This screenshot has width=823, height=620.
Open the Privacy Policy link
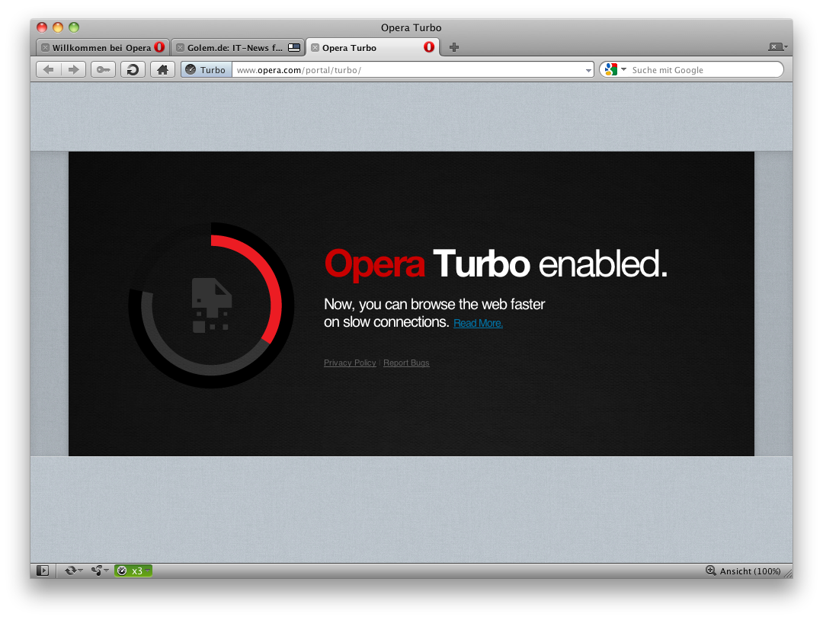350,363
